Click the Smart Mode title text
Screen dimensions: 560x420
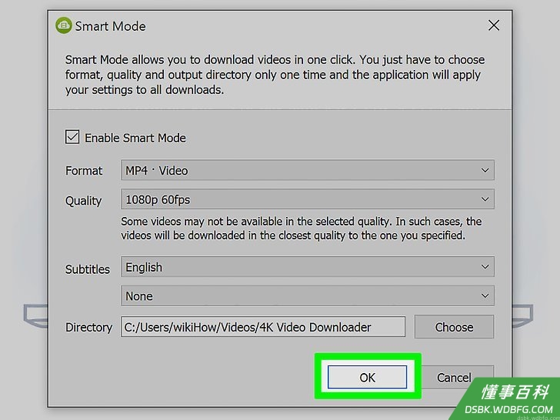click(110, 26)
